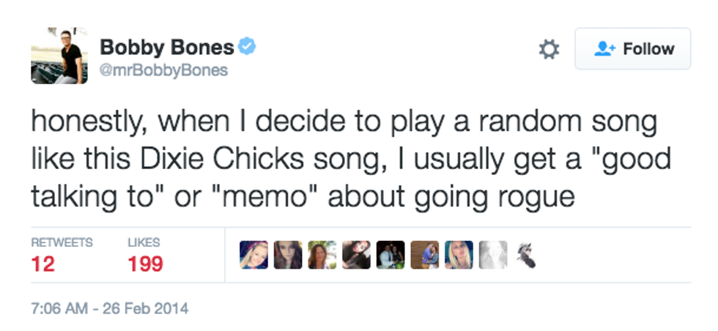Open sixth liker avatar with brick background

coord(424,255)
